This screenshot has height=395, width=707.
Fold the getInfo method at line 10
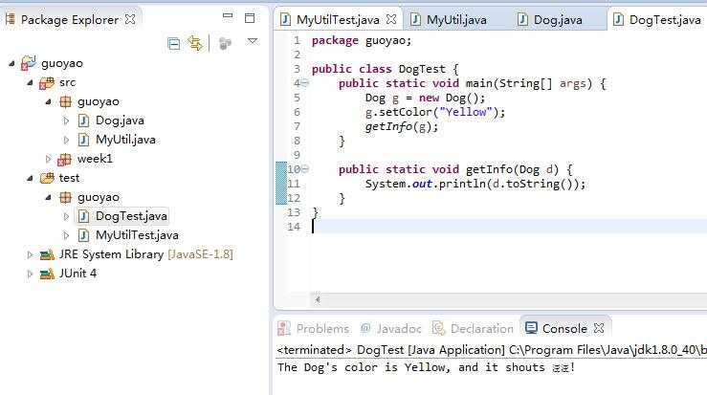(x=305, y=169)
